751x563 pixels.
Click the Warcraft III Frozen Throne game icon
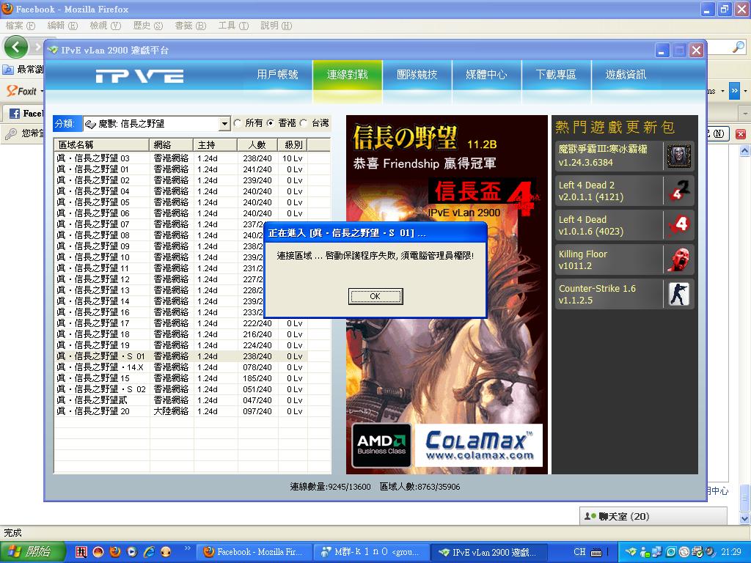point(678,156)
